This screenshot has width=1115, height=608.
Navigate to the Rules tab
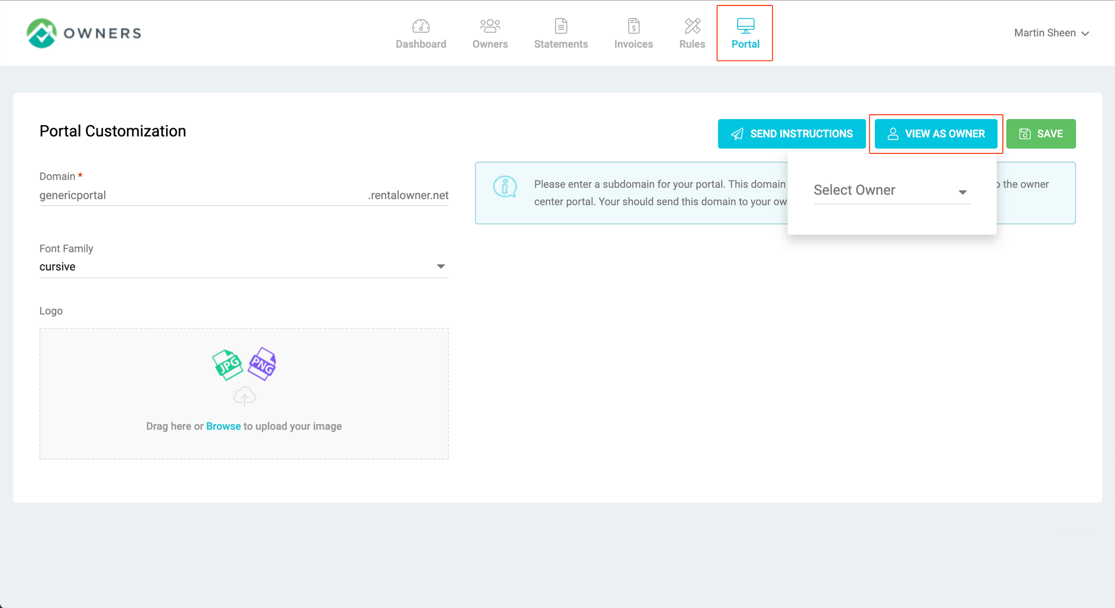692,34
